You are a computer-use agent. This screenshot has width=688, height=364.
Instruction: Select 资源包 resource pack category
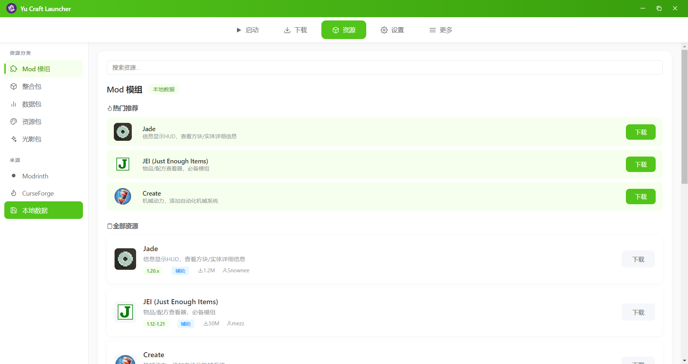[x=43, y=121]
